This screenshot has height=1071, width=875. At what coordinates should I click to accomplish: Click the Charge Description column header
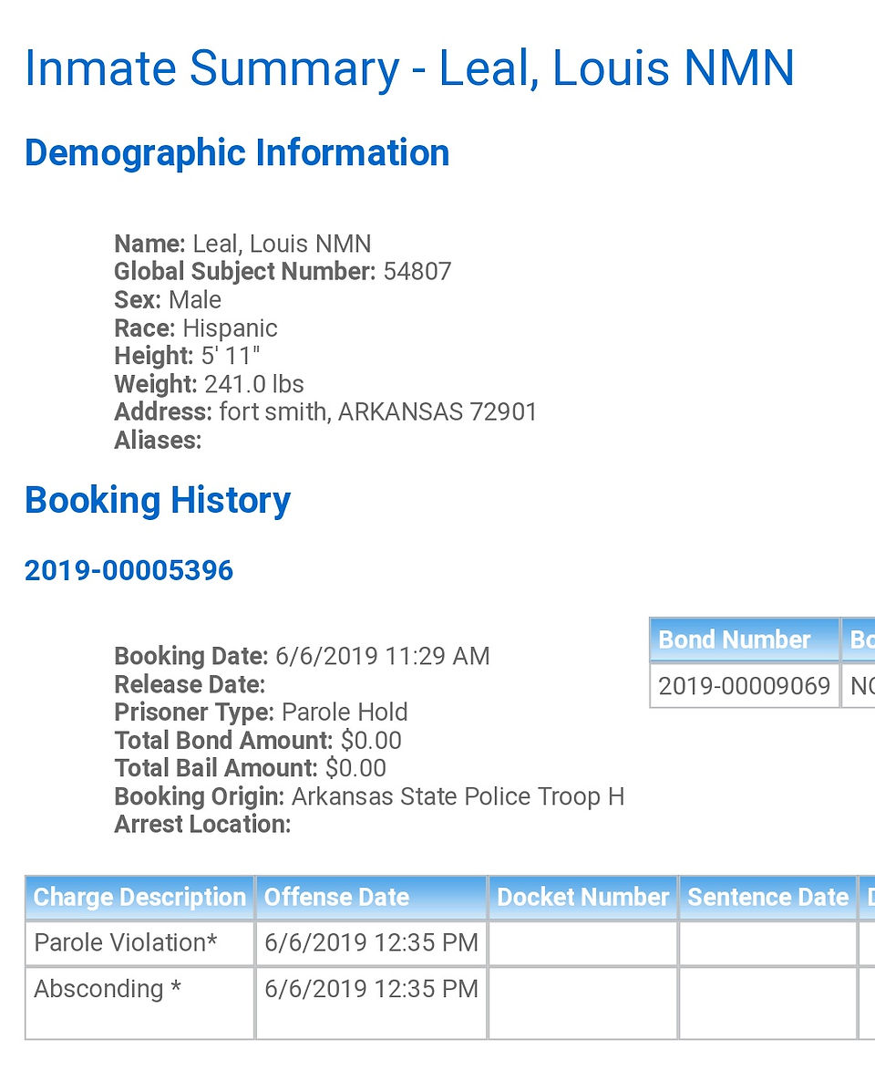(140, 898)
